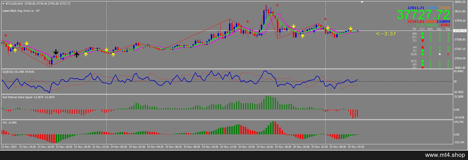Click the green up arrow in H4 TR column

coord(448,47)
